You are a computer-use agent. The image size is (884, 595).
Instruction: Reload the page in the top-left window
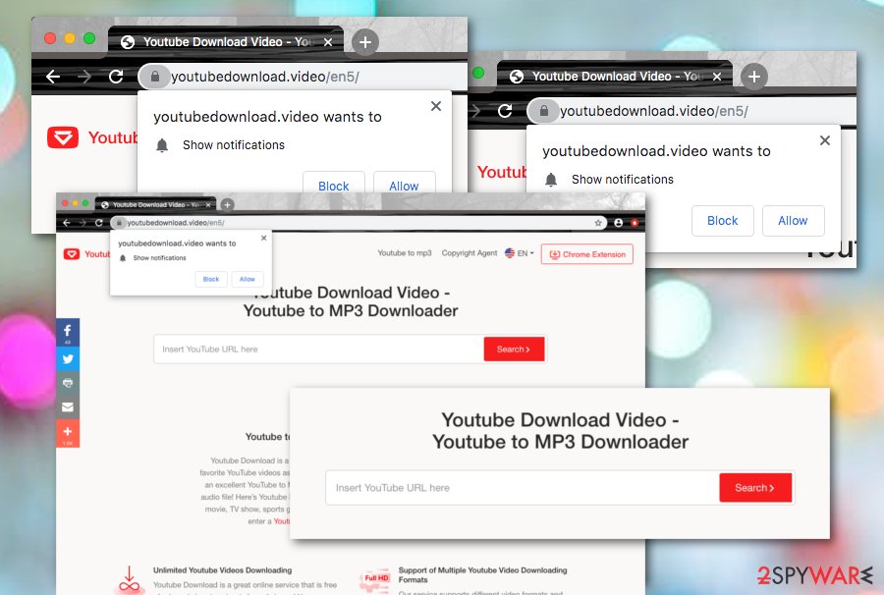pyautogui.click(x=116, y=77)
